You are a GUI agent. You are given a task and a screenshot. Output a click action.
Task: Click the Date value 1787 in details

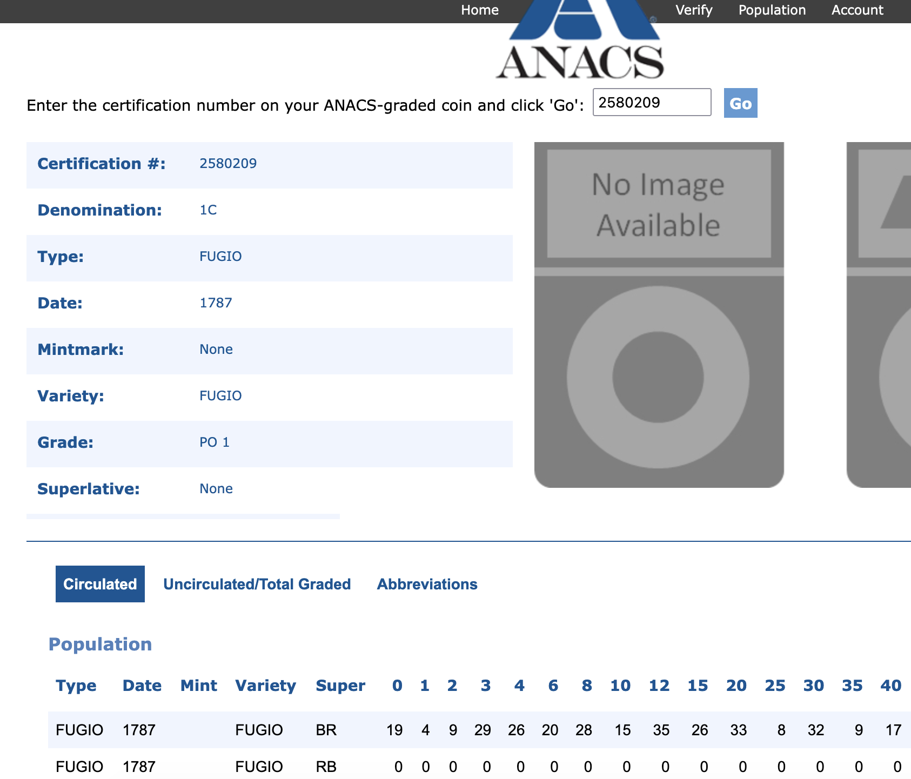coord(216,303)
